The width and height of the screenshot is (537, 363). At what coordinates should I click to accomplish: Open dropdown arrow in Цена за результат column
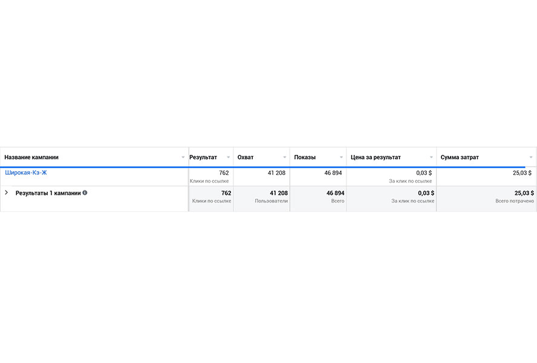pos(431,157)
